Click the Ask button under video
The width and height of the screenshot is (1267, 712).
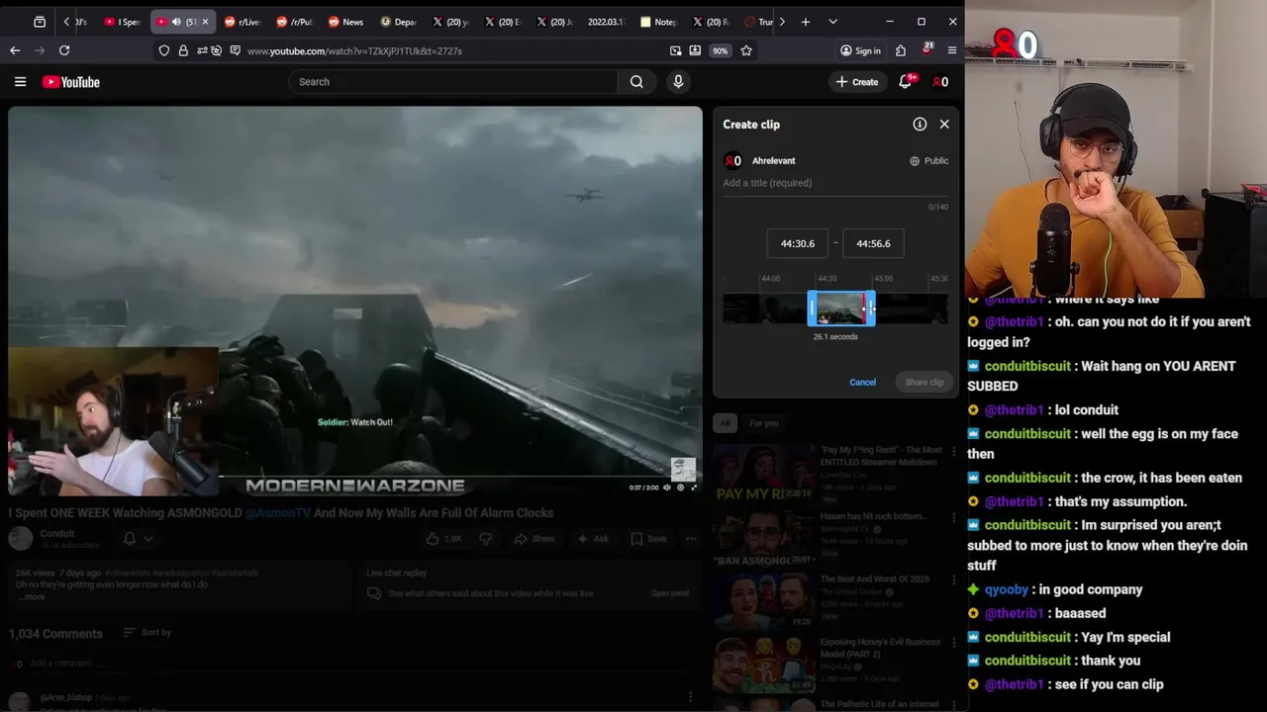pos(592,539)
